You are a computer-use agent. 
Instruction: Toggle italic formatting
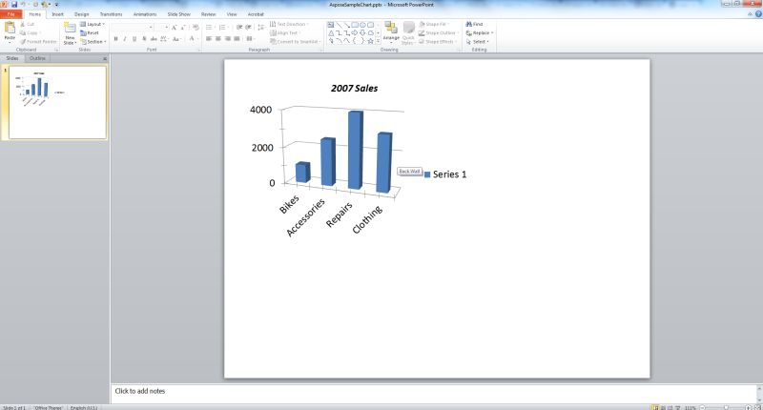click(125, 39)
